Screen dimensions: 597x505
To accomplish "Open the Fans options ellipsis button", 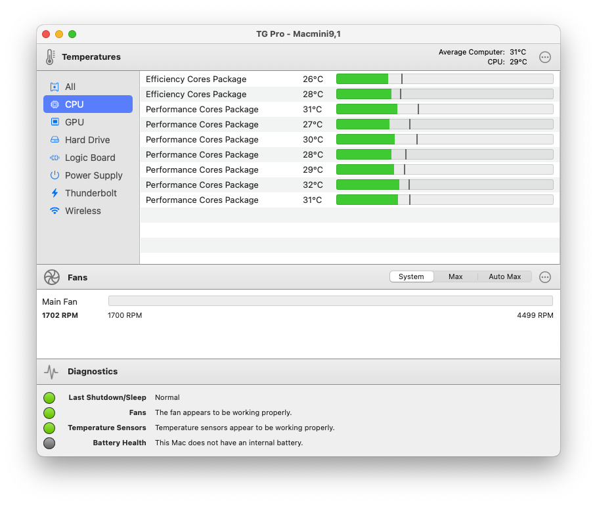I will [545, 277].
